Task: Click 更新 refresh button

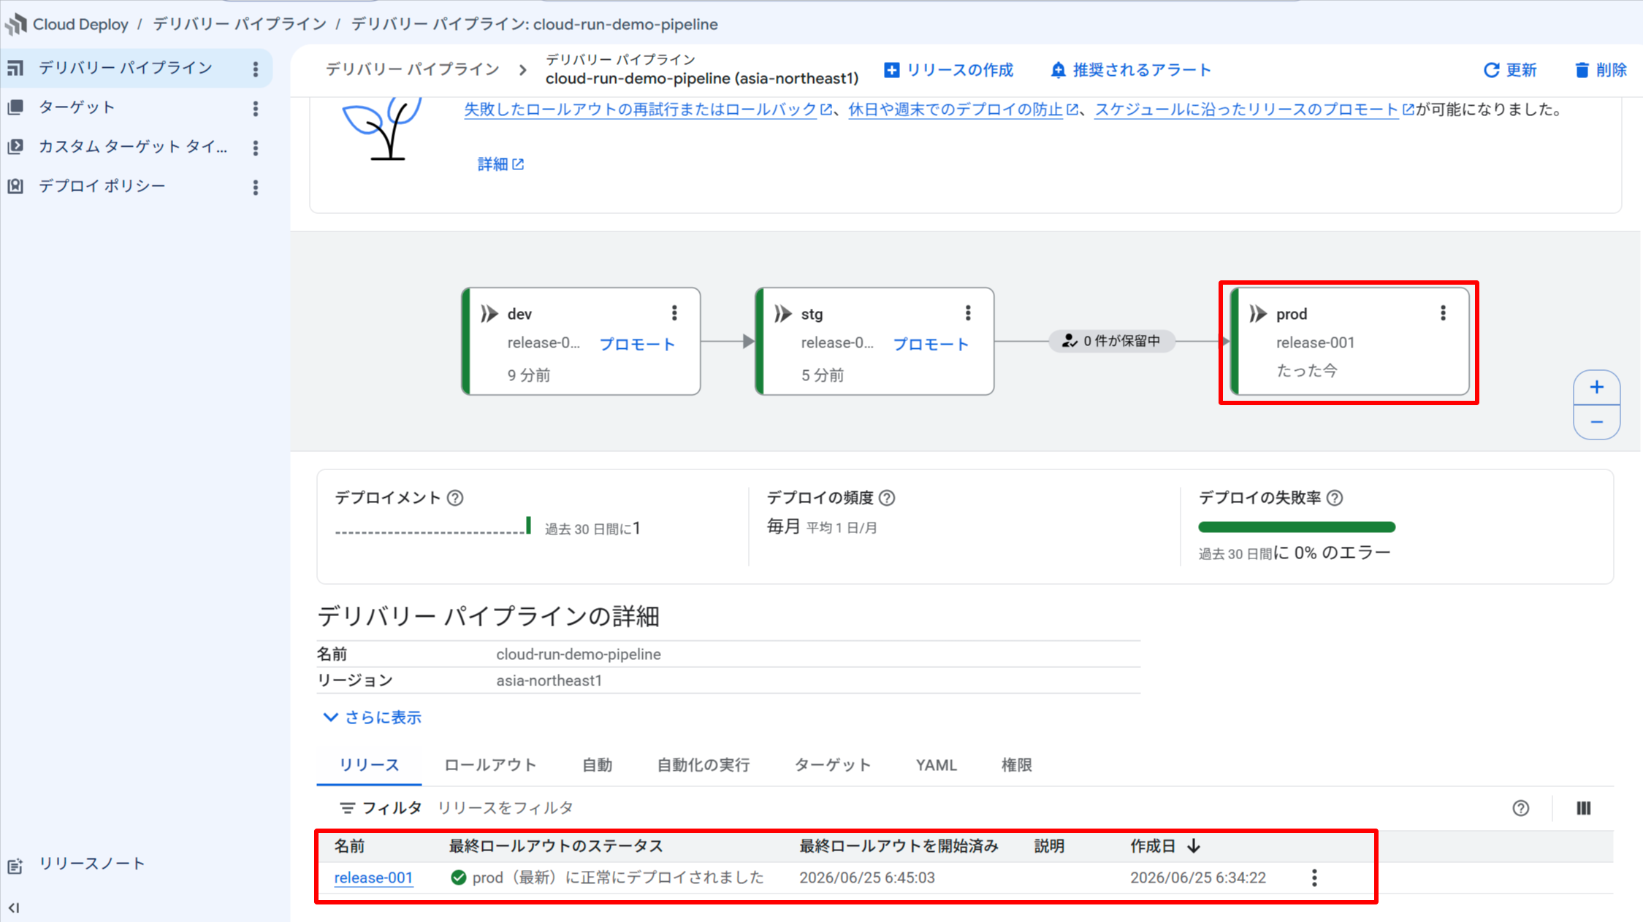Action: point(1510,70)
